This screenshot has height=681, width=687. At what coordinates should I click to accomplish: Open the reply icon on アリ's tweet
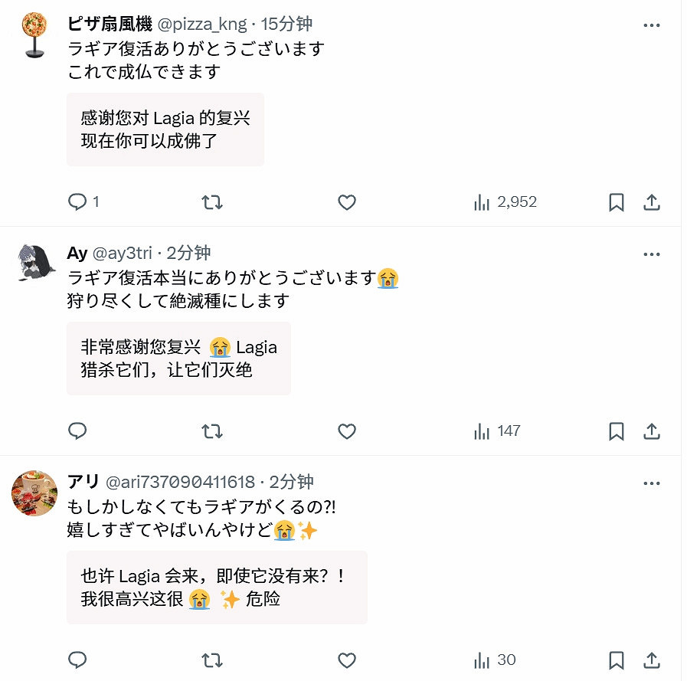pyautogui.click(x=77, y=660)
